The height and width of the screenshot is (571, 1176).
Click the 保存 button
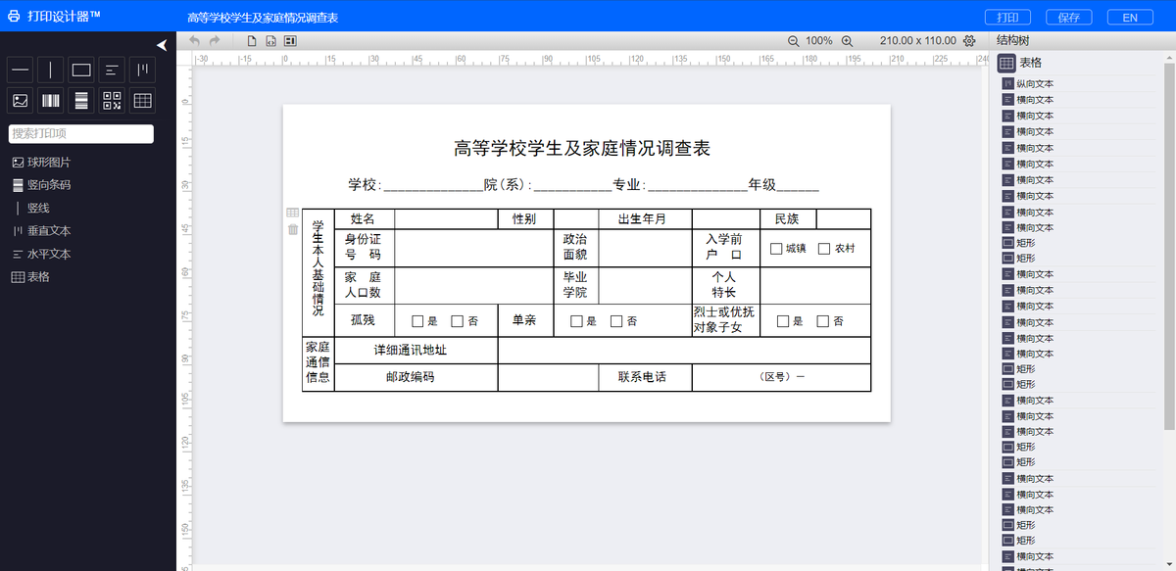pyautogui.click(x=1069, y=18)
